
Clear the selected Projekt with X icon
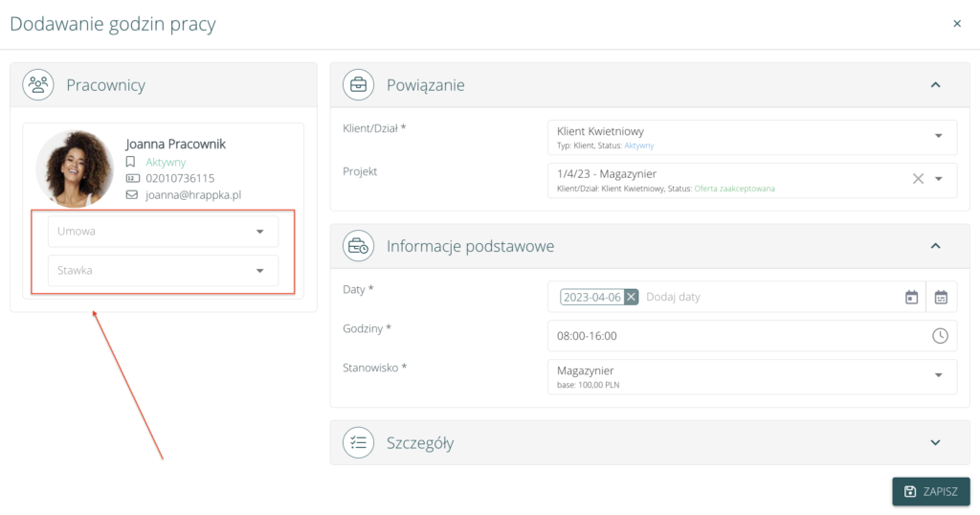918,178
